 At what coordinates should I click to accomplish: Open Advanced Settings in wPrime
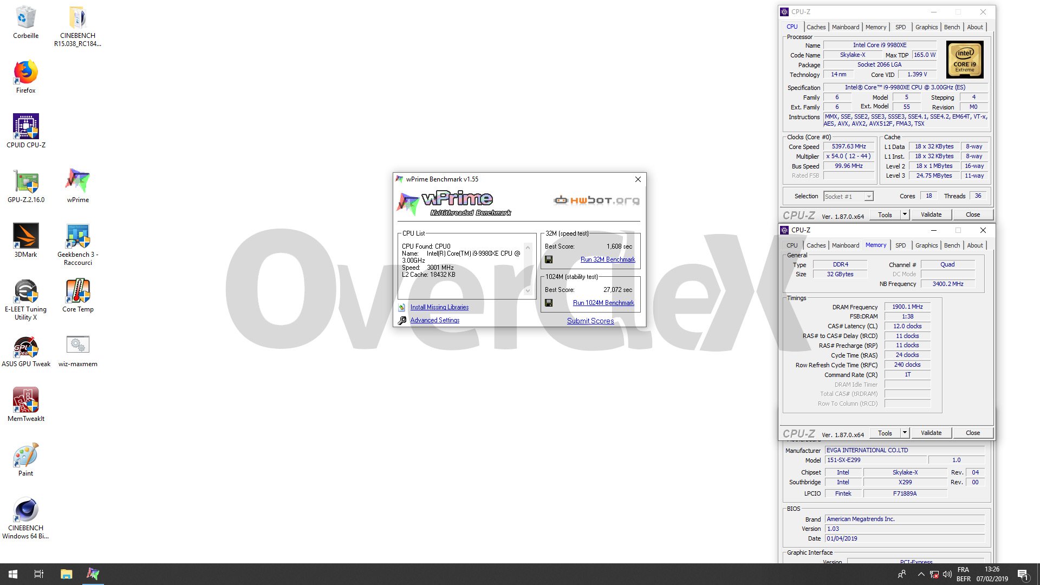click(434, 320)
